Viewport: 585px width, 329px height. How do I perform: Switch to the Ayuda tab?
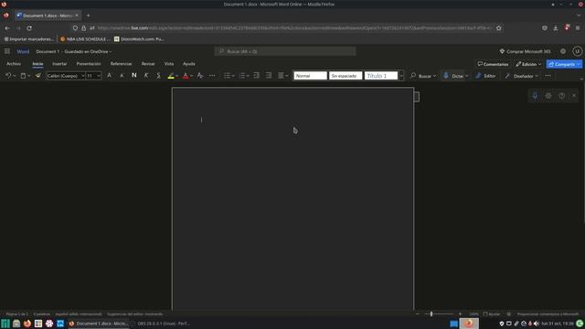(189, 64)
